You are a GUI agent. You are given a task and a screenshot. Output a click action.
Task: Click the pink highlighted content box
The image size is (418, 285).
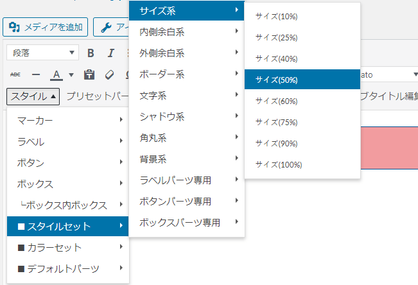click(x=389, y=148)
